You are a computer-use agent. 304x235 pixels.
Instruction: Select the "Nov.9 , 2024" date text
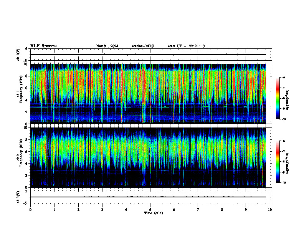(107, 46)
